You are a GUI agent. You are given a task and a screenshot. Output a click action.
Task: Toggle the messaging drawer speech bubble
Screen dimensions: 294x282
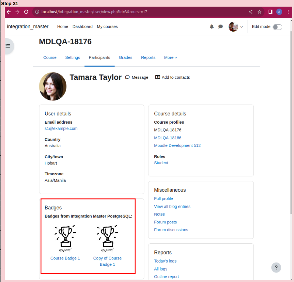[x=220, y=27]
